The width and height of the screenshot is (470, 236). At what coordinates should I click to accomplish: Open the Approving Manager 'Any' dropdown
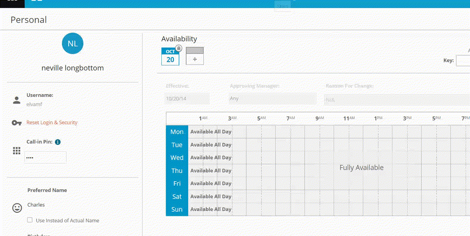pyautogui.click(x=272, y=99)
